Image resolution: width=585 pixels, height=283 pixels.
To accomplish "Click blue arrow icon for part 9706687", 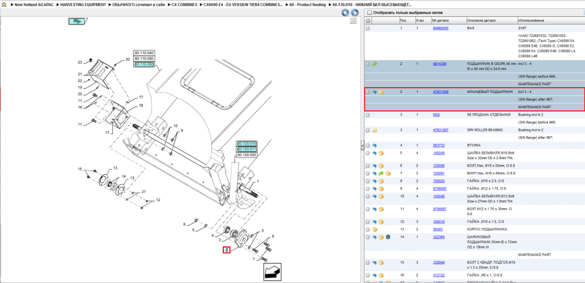I will [x=375, y=209].
